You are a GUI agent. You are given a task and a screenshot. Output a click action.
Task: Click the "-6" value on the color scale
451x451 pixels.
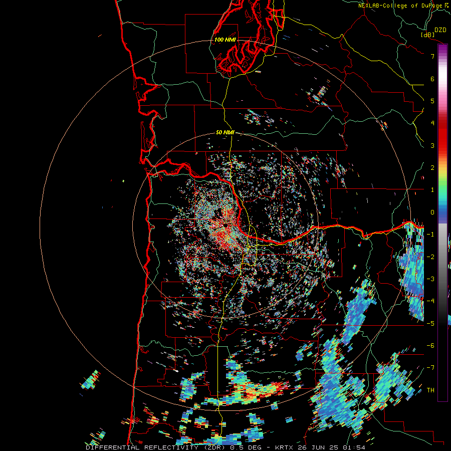click(430, 345)
